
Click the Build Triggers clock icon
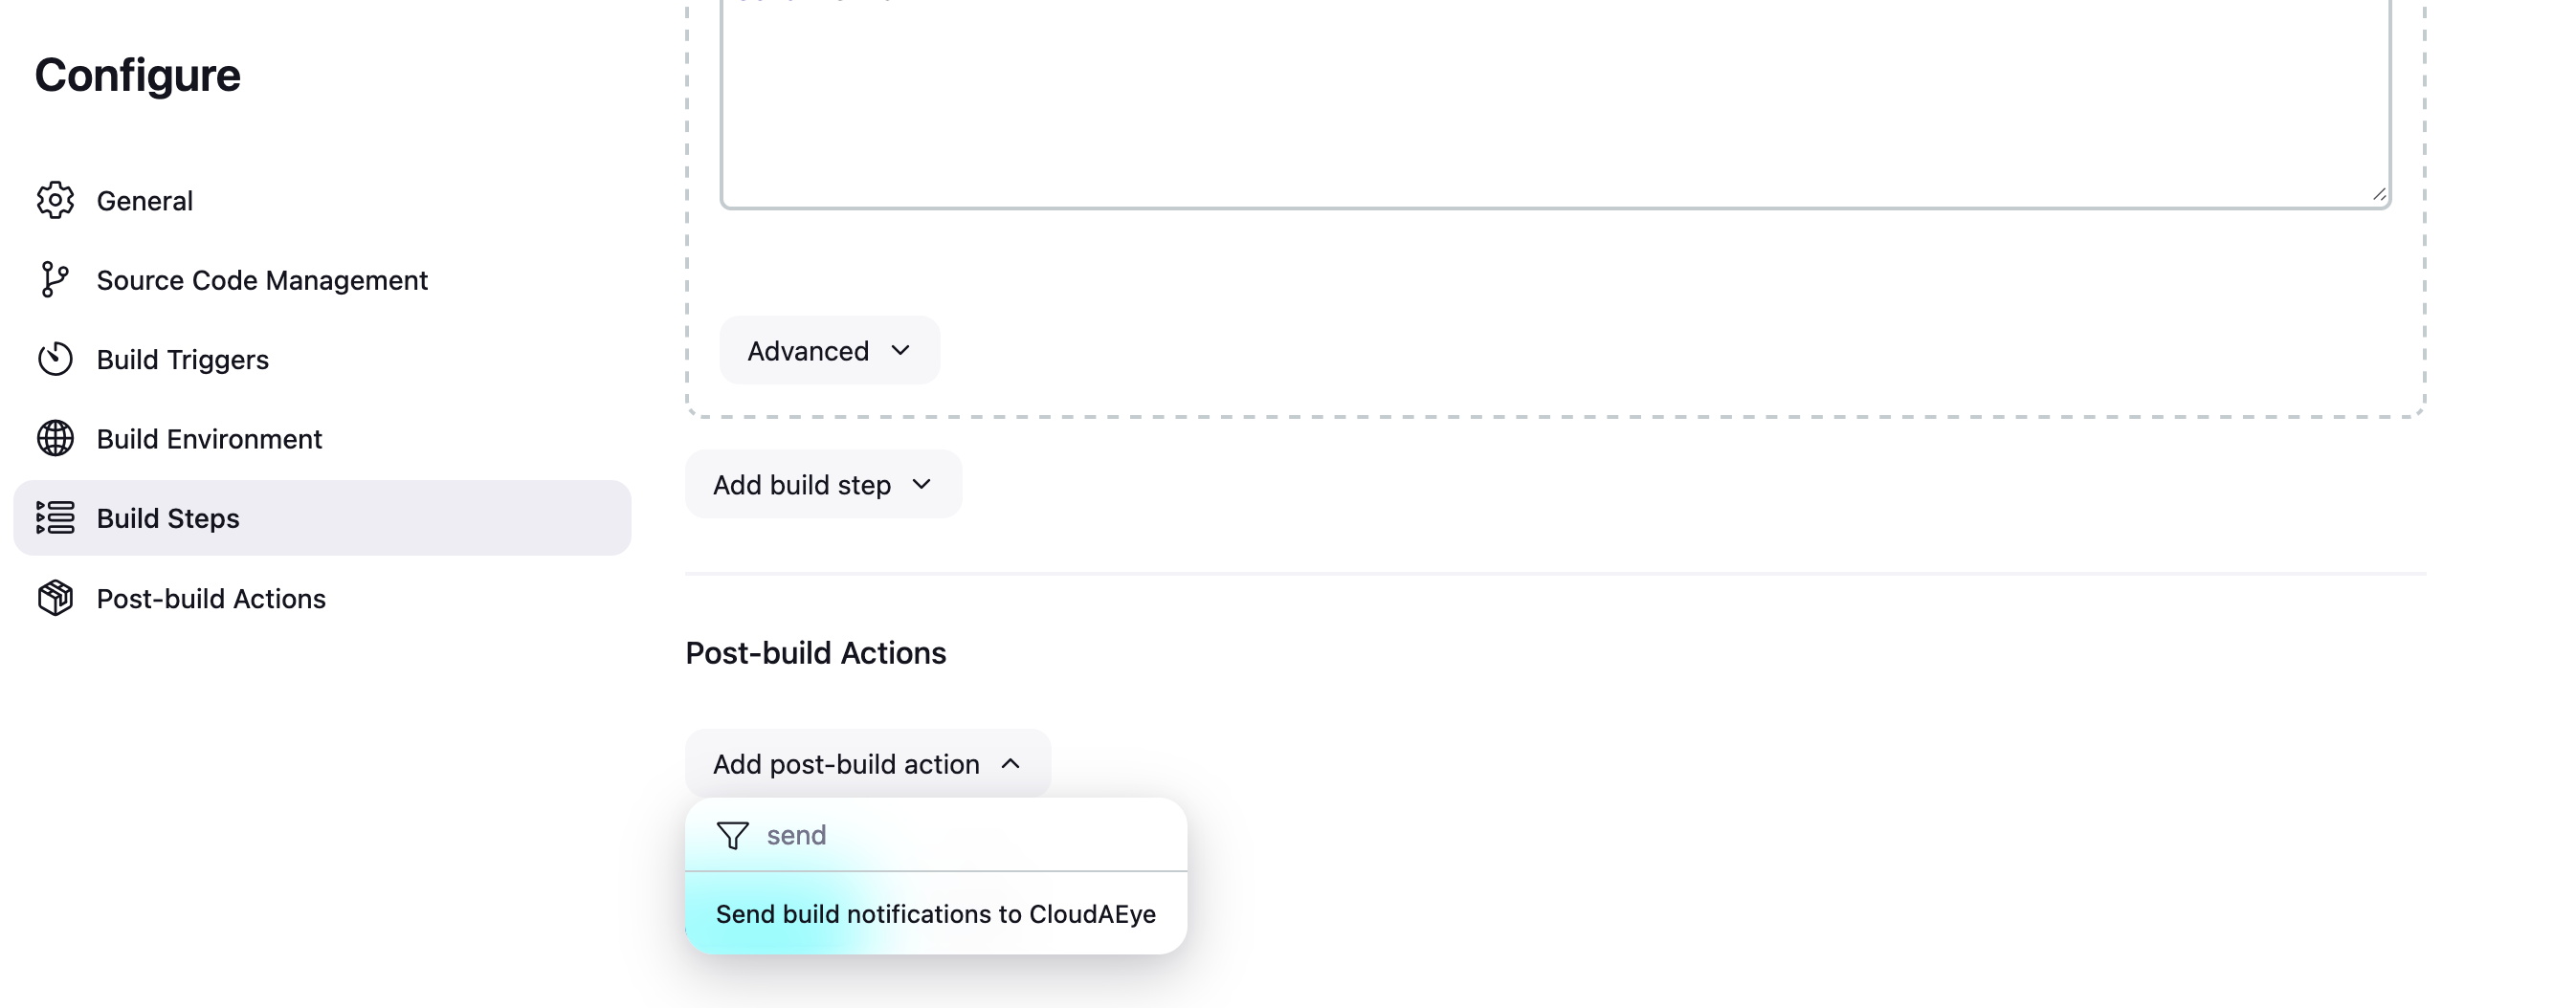[x=55, y=359]
